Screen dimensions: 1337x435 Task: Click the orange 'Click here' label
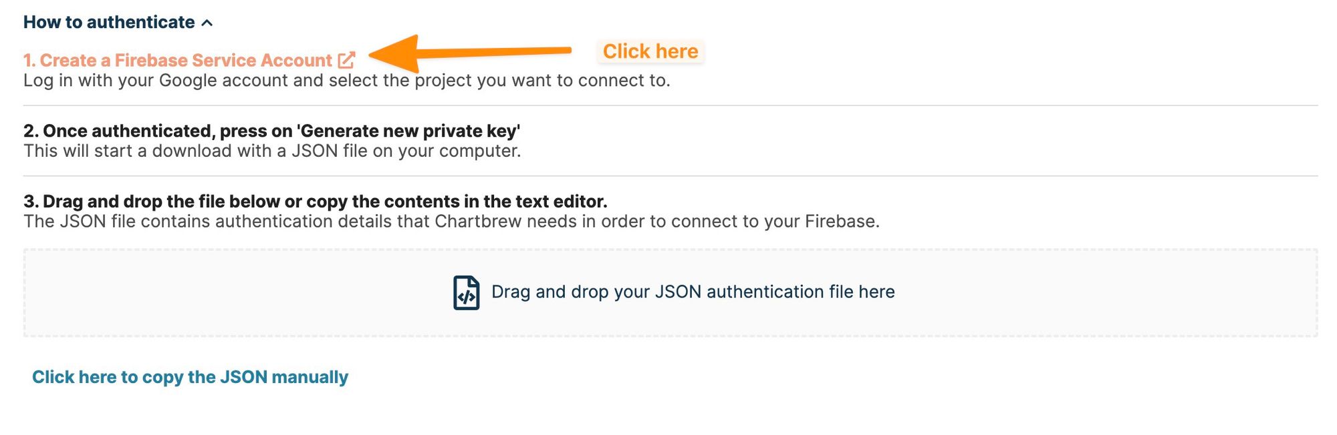[x=650, y=51]
